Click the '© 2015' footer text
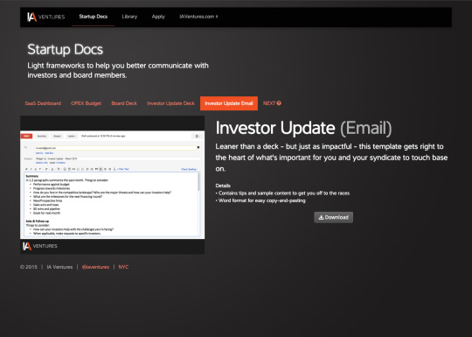The width and height of the screenshot is (472, 337). tap(29, 267)
